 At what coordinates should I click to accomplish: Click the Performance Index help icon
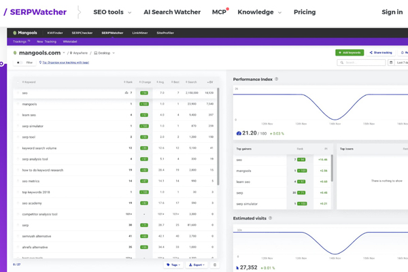coord(276,79)
